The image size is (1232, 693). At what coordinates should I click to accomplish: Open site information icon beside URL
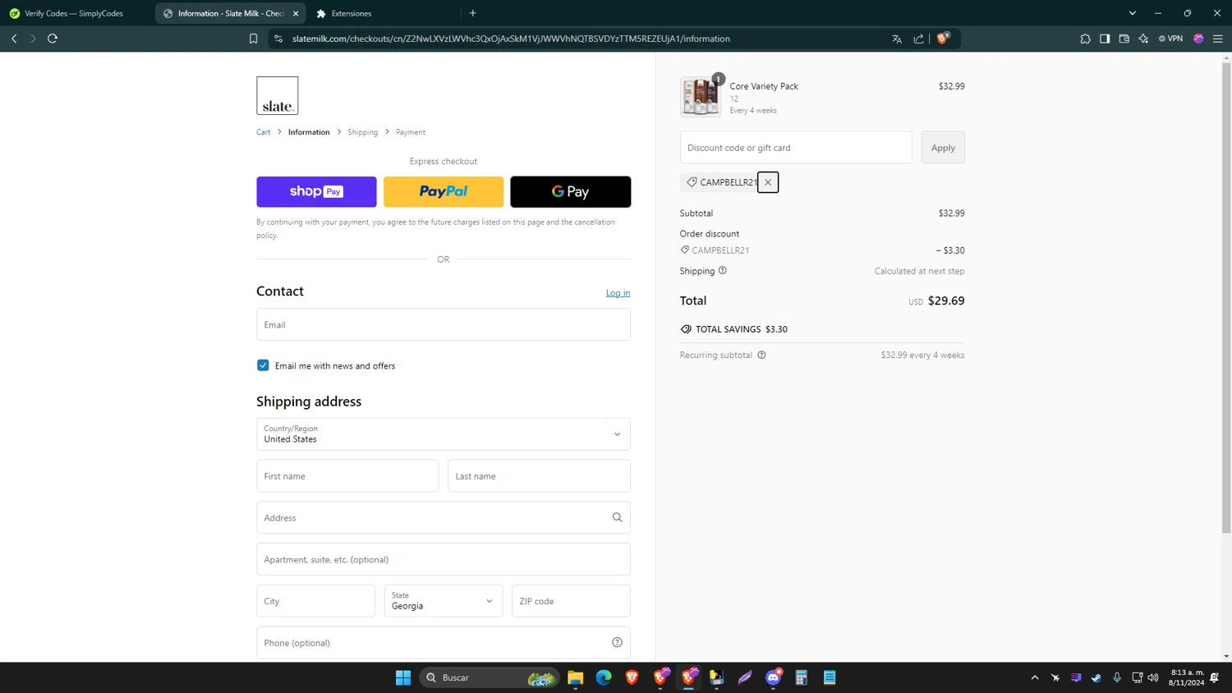(x=278, y=39)
